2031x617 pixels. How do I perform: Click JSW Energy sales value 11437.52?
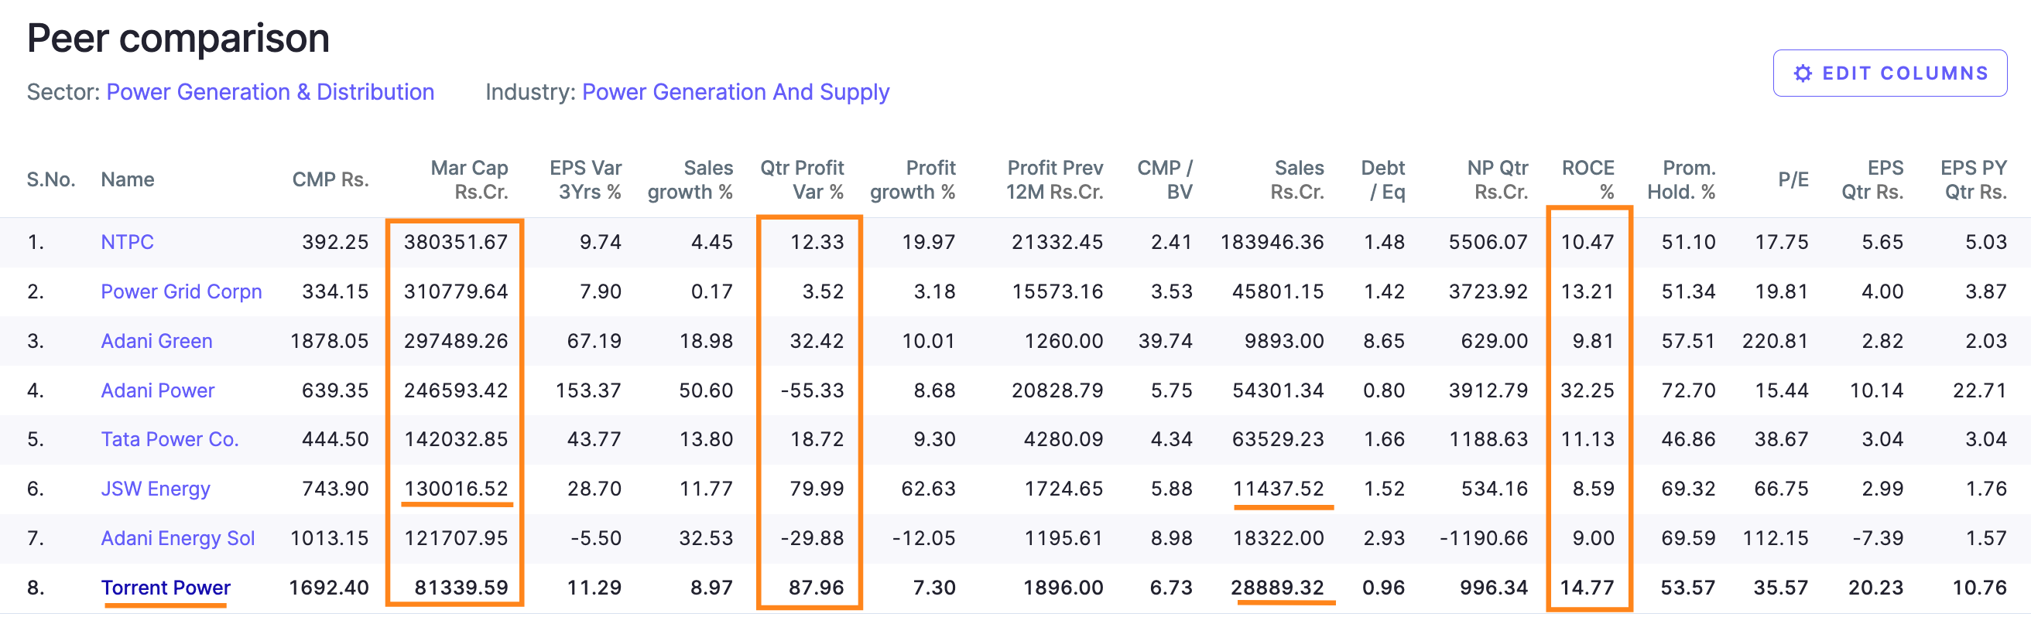tap(1278, 489)
